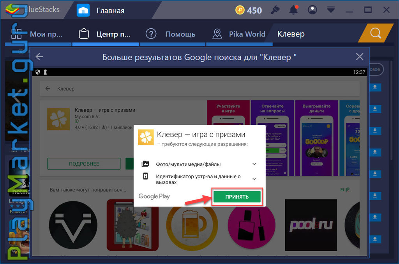Screen dimensions: 399x264
Task: Click the last download icon in right sidebar
Action: [x=375, y=239]
